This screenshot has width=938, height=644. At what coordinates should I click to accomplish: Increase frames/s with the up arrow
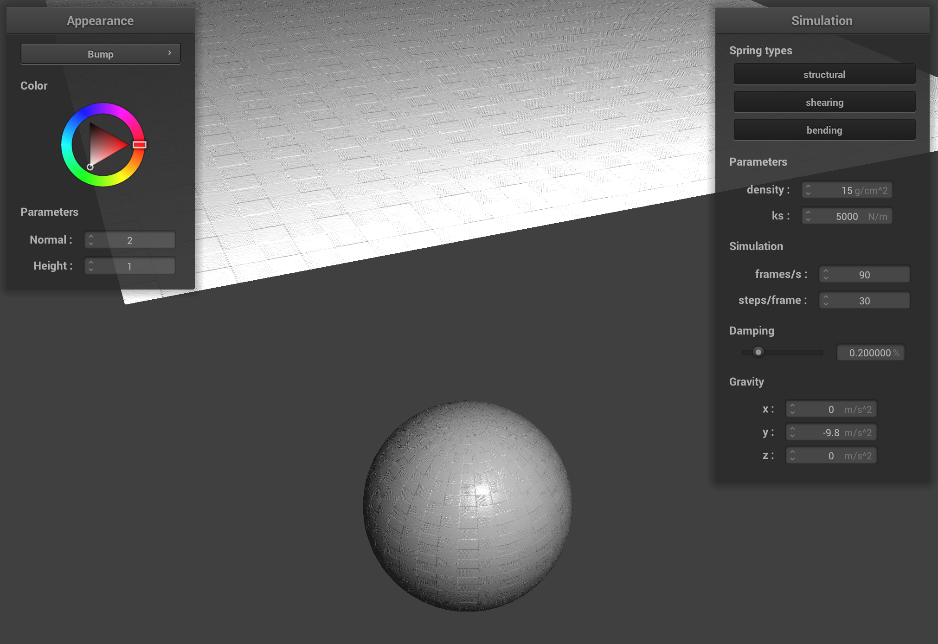(x=826, y=271)
